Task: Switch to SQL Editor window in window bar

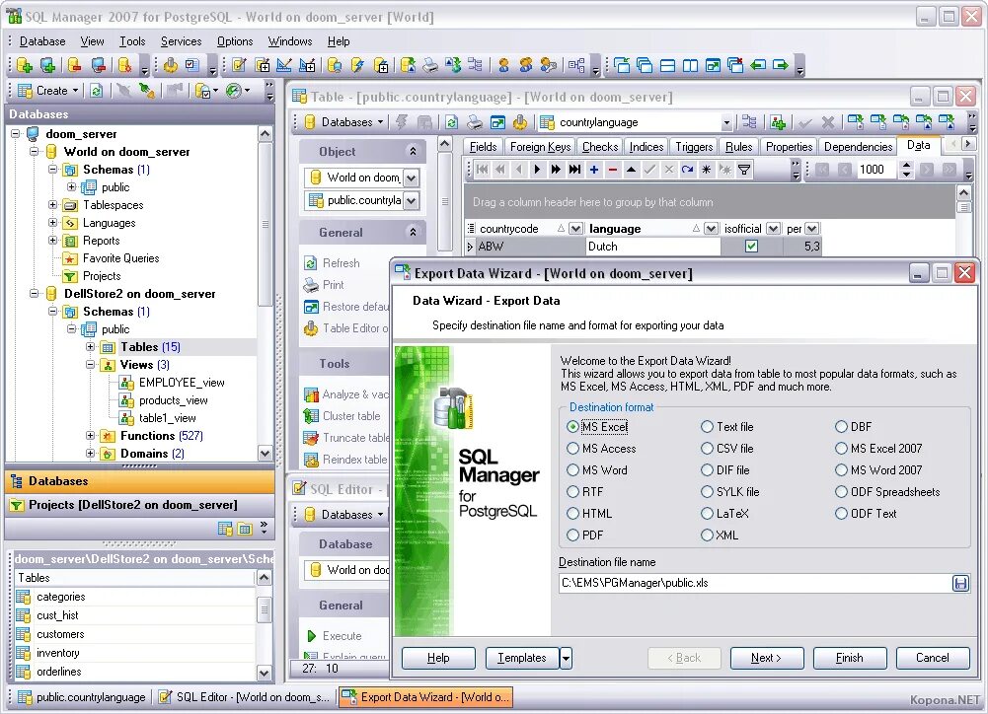Action: (244, 697)
